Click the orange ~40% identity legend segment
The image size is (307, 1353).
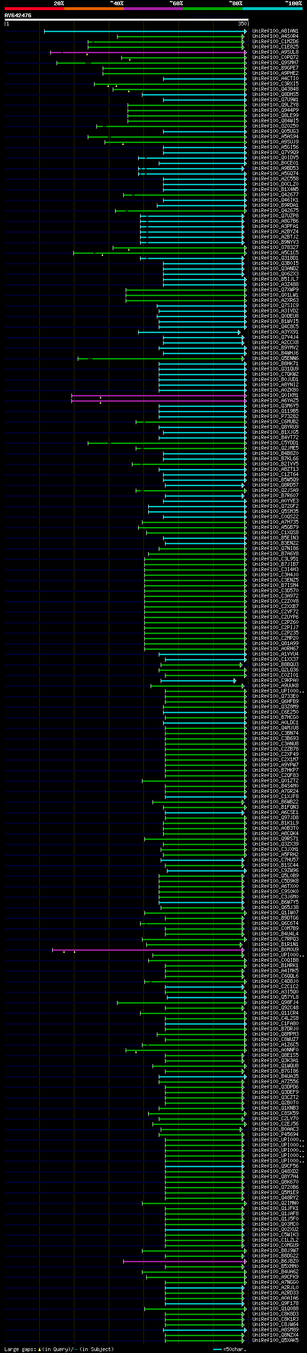coord(94,9)
